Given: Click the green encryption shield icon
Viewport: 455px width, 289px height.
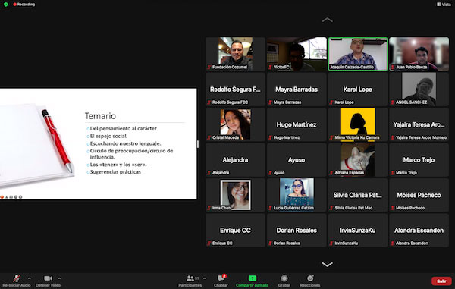Looking at the screenshot, I should (6, 5).
